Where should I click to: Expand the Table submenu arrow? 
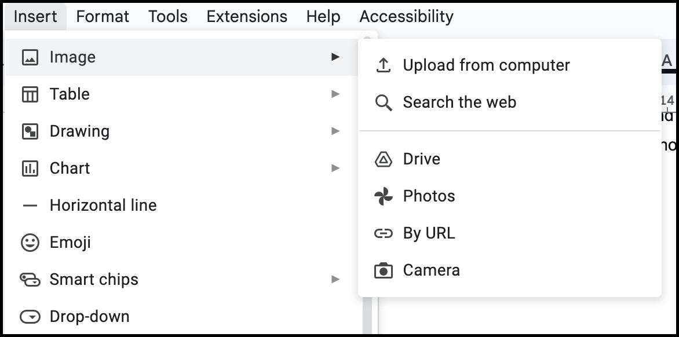pyautogui.click(x=335, y=94)
